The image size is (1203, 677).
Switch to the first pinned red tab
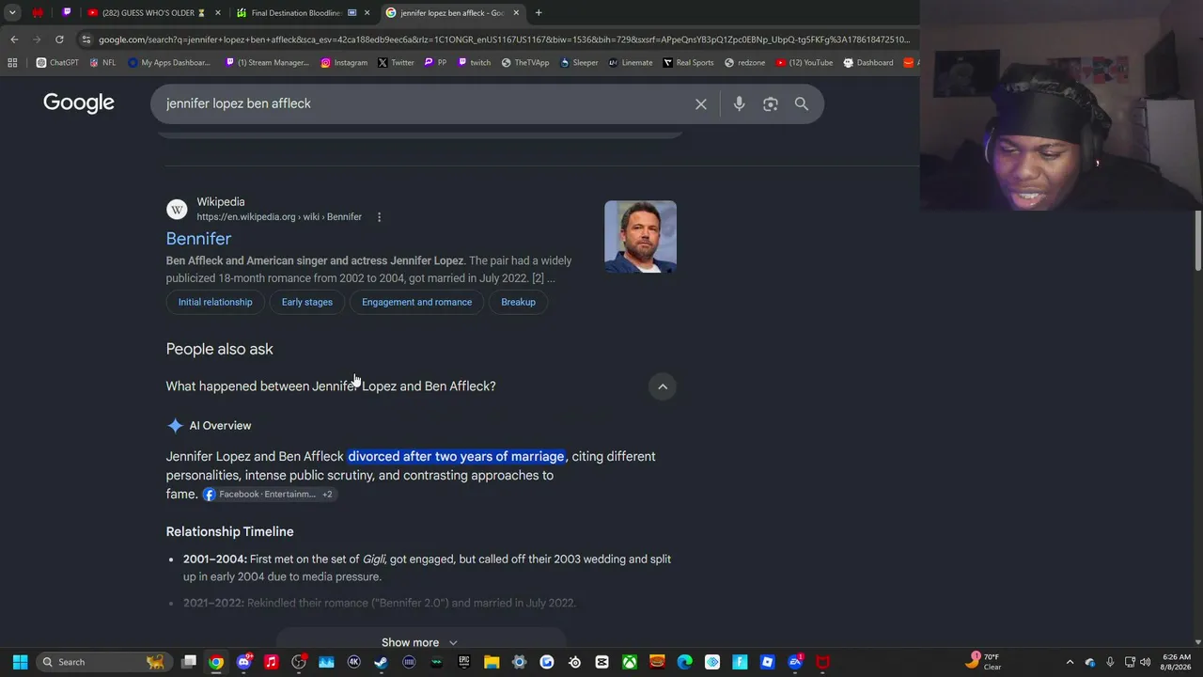tap(38, 13)
